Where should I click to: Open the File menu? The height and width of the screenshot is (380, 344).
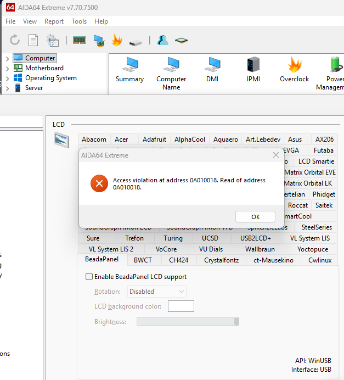pos(10,21)
